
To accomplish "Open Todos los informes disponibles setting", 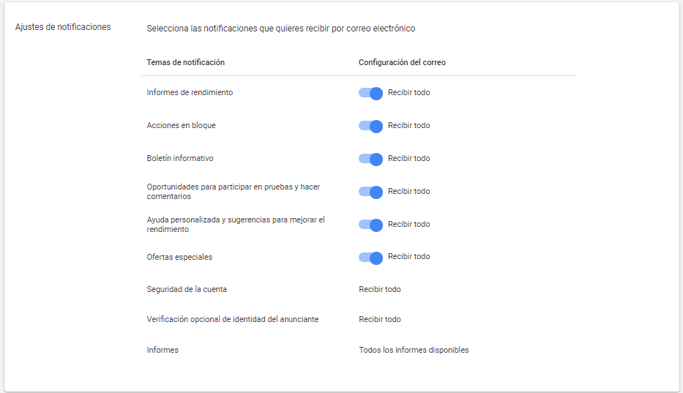I will (x=414, y=350).
